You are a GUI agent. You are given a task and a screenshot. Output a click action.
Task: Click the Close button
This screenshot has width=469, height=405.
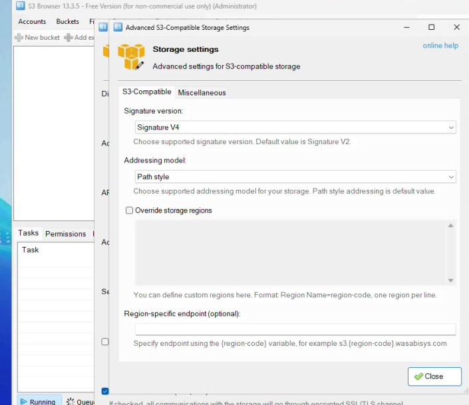click(434, 376)
